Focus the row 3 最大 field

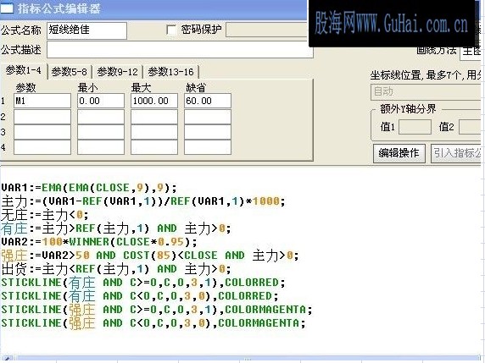click(x=154, y=132)
